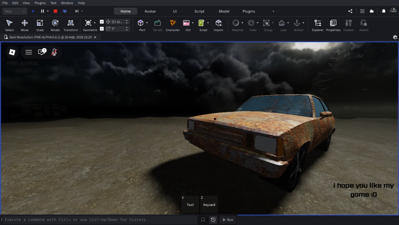This screenshot has height=225, width=399.
Task: Choose the Rotate tool
Action: click(55, 25)
